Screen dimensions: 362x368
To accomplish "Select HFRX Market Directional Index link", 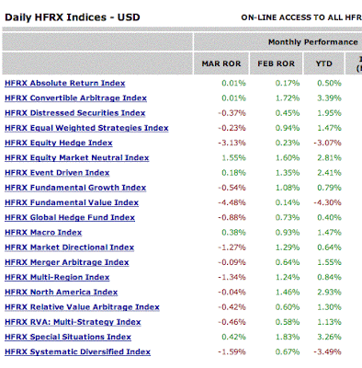I will [x=70, y=247].
